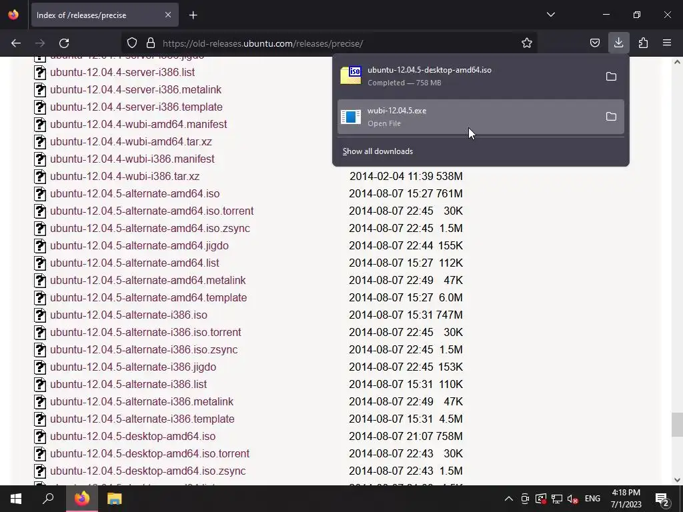Click file icon beside ubuntu-12.04.5-alternate-amd64.iso
Screen dimensions: 683x512
tap(39, 194)
